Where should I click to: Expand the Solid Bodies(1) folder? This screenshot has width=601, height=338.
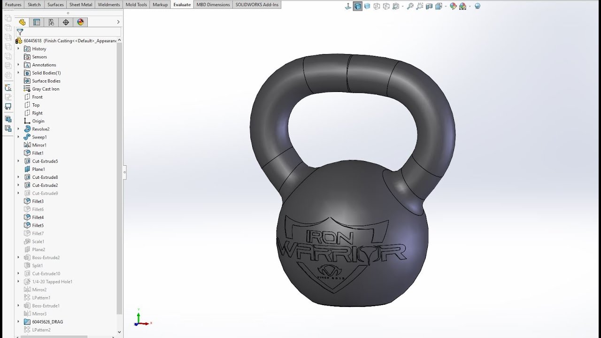click(18, 73)
